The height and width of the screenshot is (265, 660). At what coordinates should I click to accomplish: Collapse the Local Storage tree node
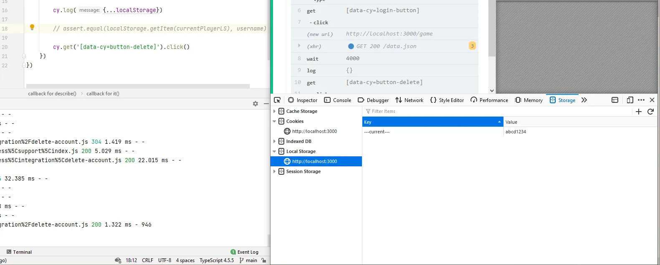[274, 151]
